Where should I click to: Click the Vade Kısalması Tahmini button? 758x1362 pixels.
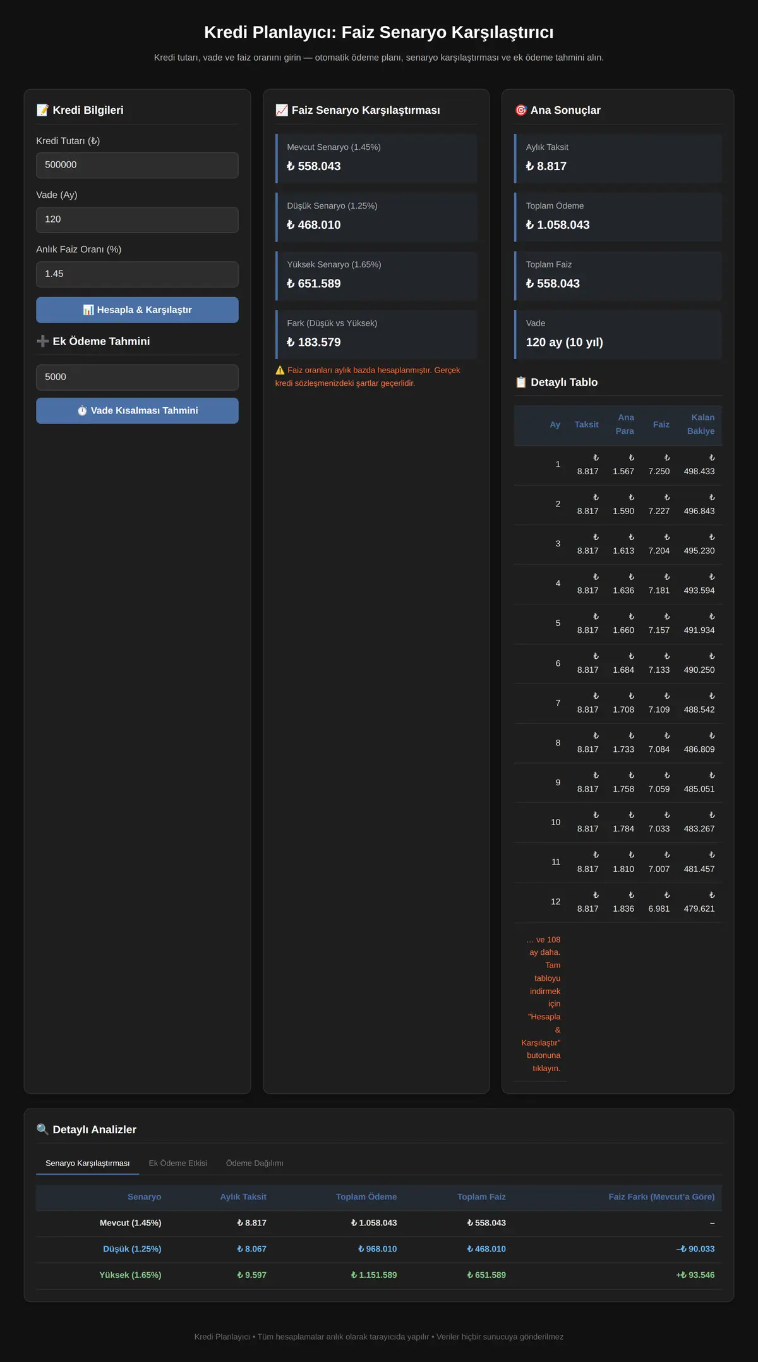pos(137,410)
